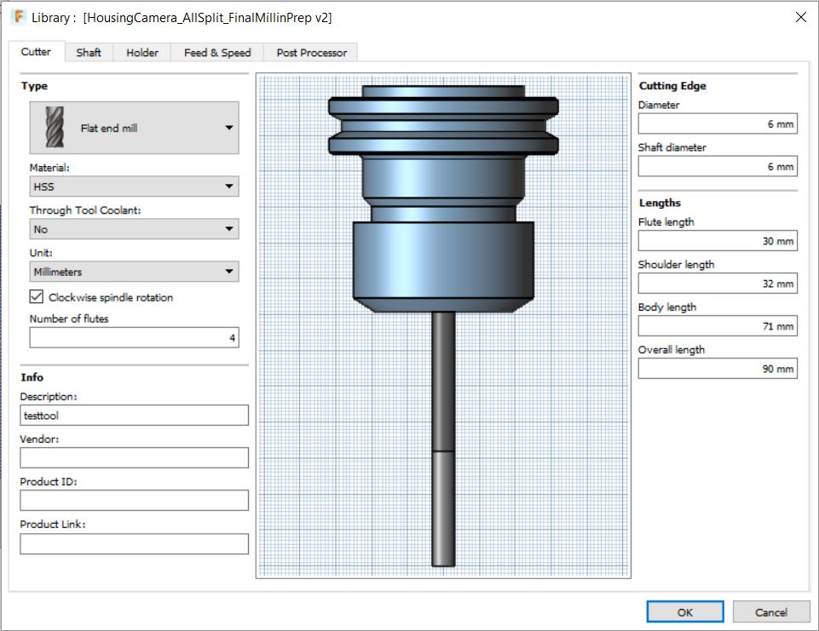Image resolution: width=819 pixels, height=631 pixels.
Task: Confirm with the OK button
Action: point(684,611)
